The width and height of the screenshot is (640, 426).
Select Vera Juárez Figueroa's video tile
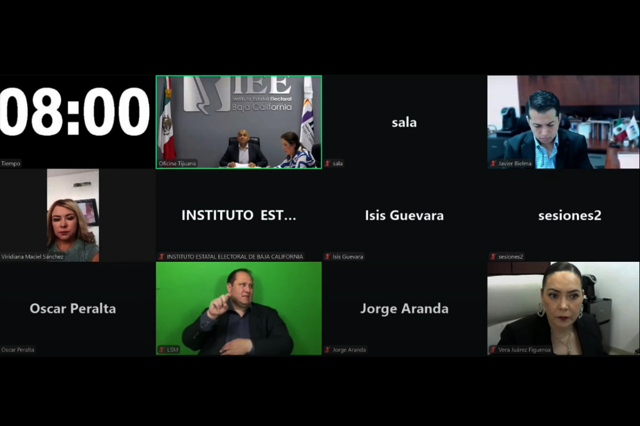[x=563, y=308]
